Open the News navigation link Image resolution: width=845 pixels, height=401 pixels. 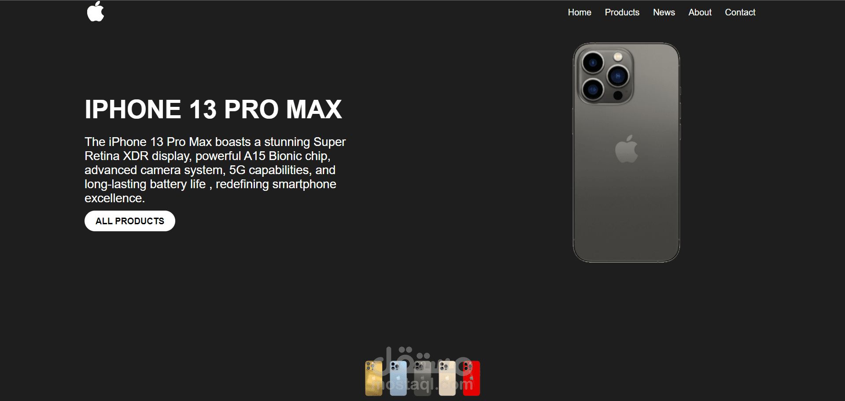(664, 12)
